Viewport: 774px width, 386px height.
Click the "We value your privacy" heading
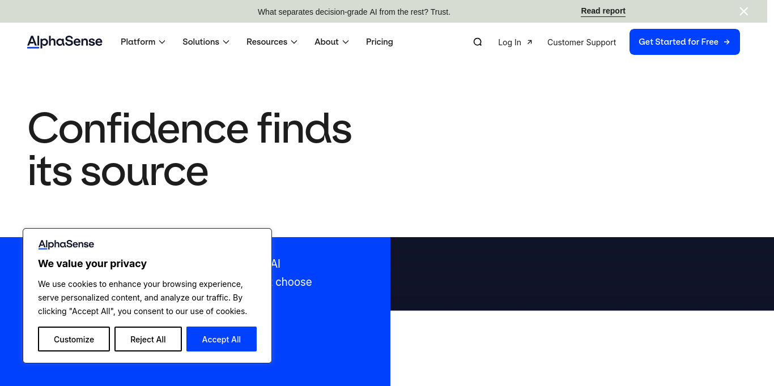click(x=92, y=264)
